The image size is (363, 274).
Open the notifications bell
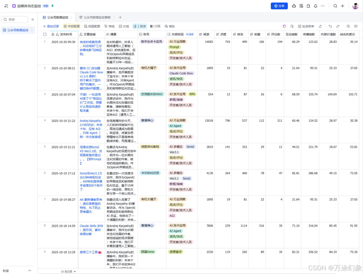click(x=316, y=6)
